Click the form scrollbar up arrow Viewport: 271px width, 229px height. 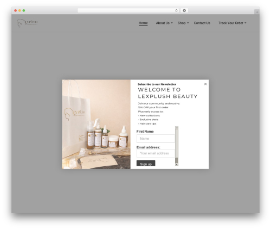pyautogui.click(x=177, y=128)
